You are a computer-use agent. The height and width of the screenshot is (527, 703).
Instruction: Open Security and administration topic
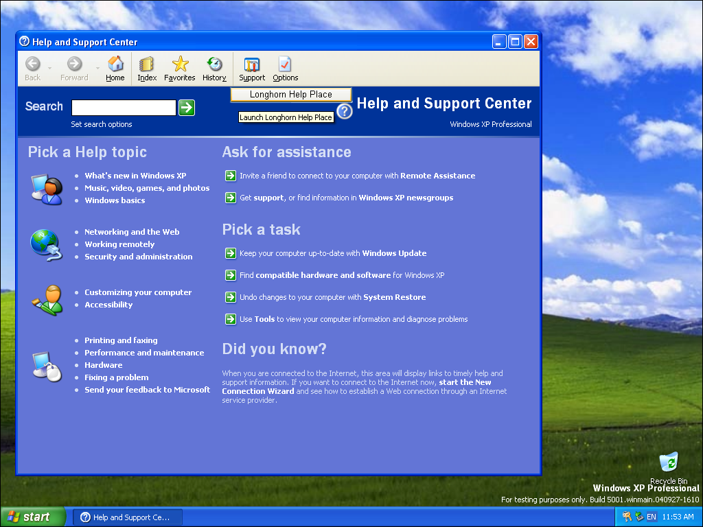(x=139, y=257)
